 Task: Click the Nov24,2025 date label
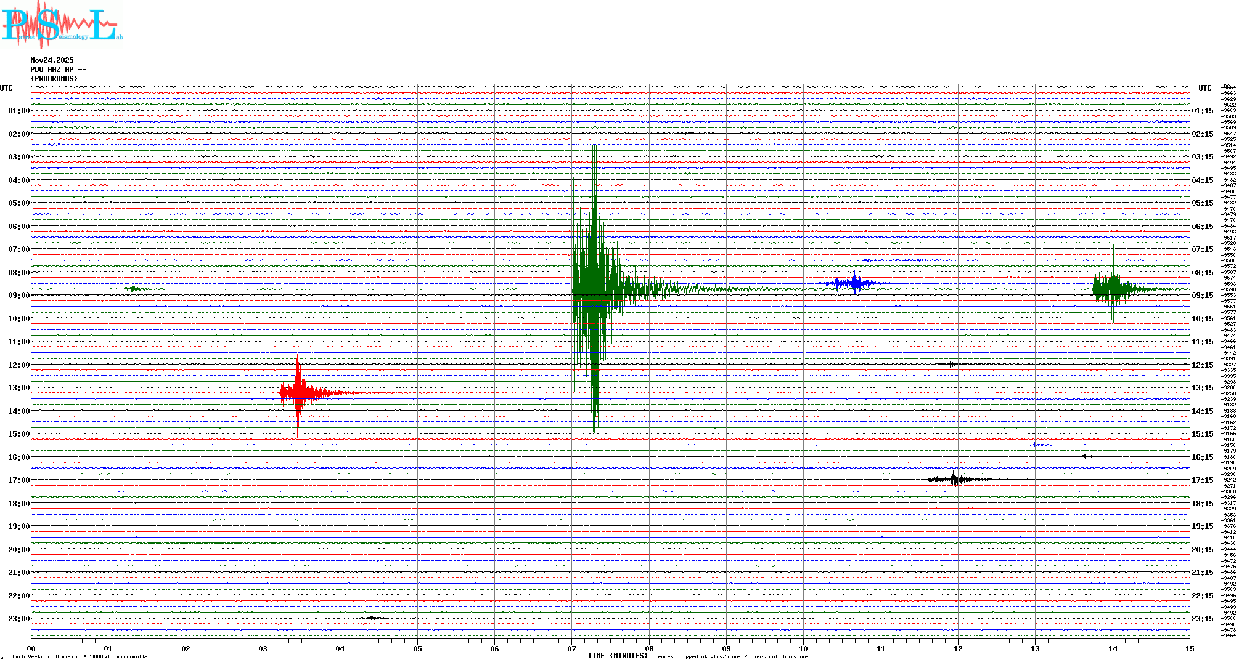point(52,60)
